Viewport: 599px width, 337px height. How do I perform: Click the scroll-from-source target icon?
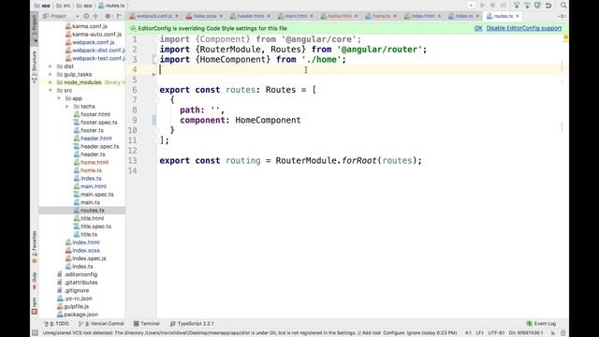click(87, 16)
